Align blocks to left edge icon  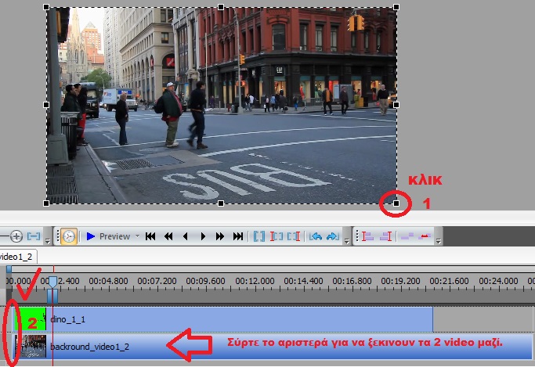(x=367, y=236)
